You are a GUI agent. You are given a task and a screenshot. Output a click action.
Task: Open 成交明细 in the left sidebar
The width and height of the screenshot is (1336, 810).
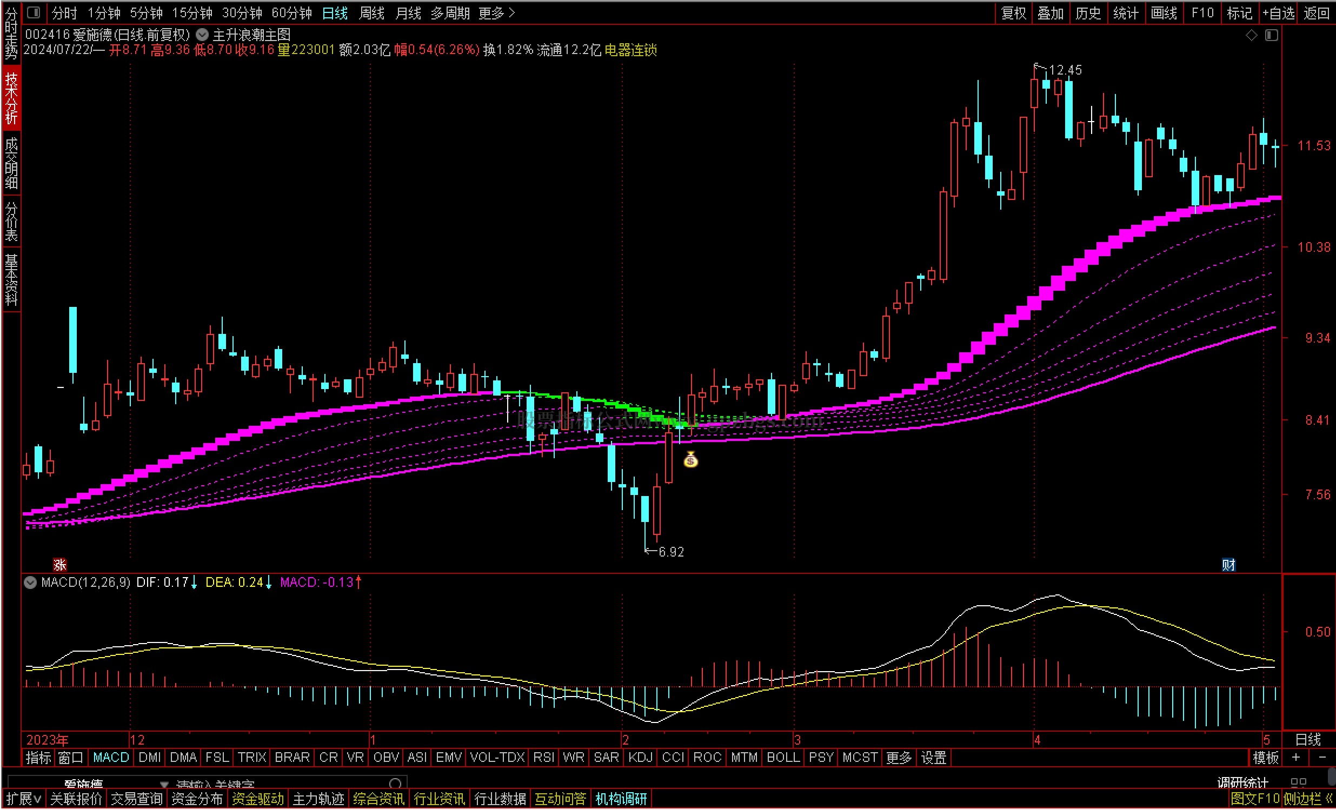tap(11, 163)
